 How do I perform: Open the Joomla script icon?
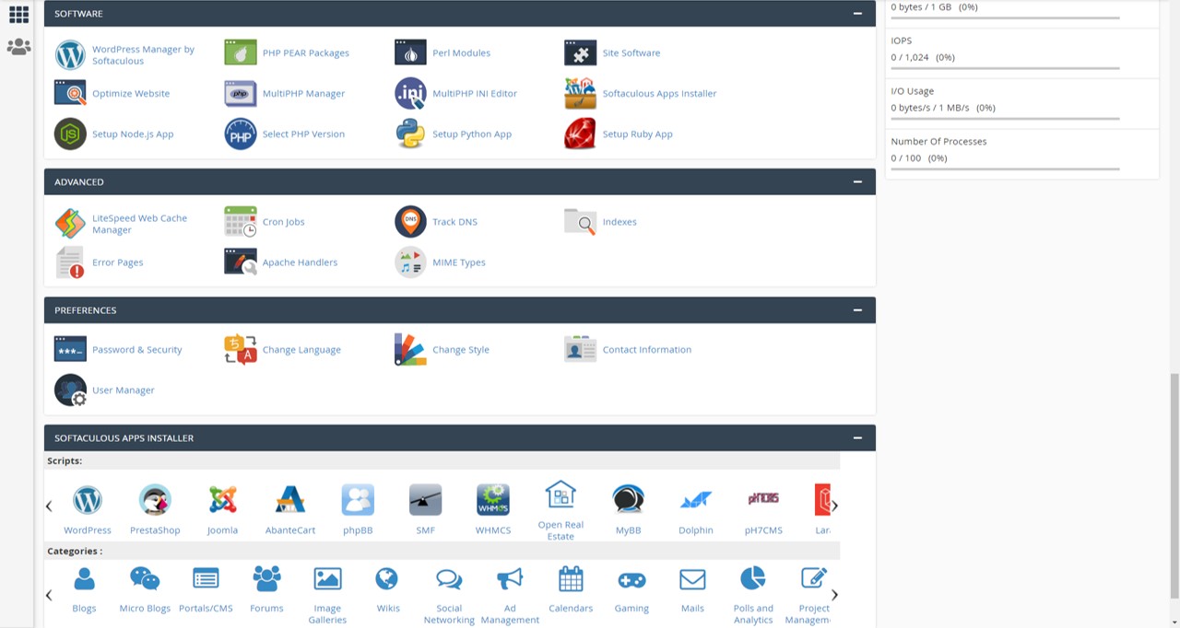(222, 500)
